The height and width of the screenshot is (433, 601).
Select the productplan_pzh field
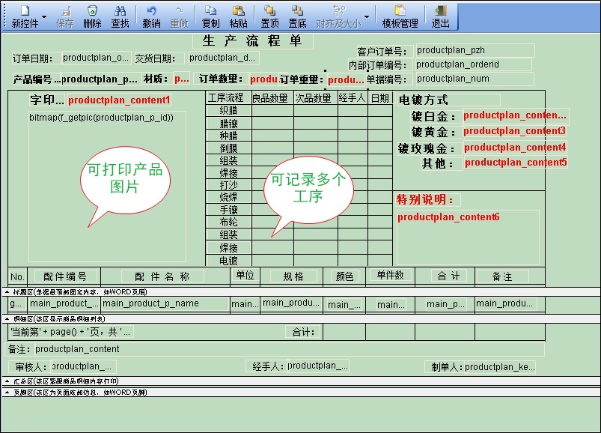click(475, 51)
